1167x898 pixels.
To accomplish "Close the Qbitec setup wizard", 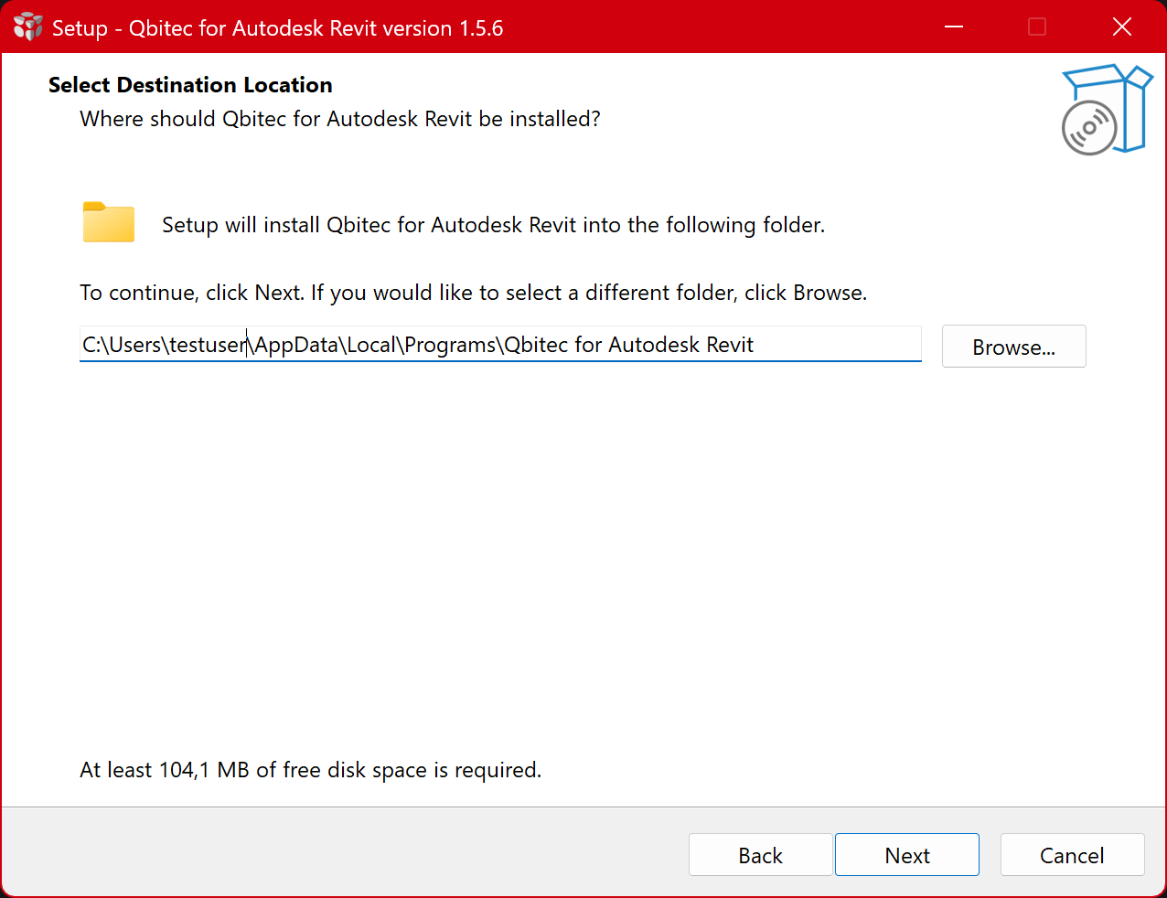I will [x=1122, y=27].
